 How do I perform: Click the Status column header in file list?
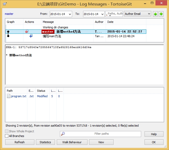41,91
